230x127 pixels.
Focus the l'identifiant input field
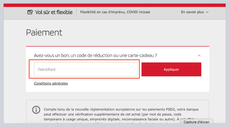click(86, 69)
